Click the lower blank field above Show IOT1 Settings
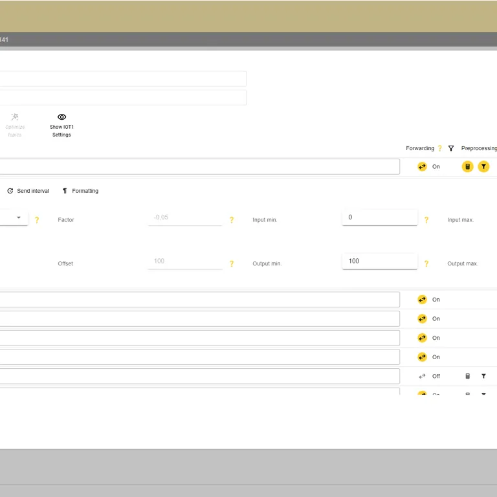This screenshot has width=497, height=497. click(123, 97)
